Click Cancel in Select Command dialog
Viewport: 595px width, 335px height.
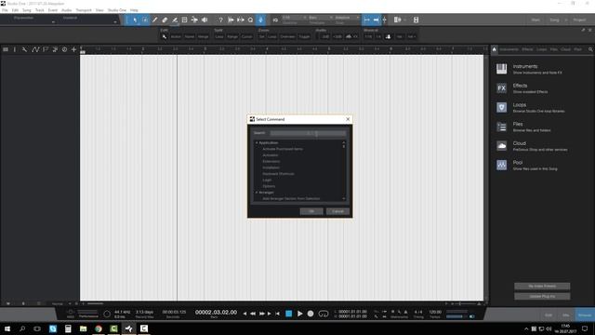pos(337,211)
